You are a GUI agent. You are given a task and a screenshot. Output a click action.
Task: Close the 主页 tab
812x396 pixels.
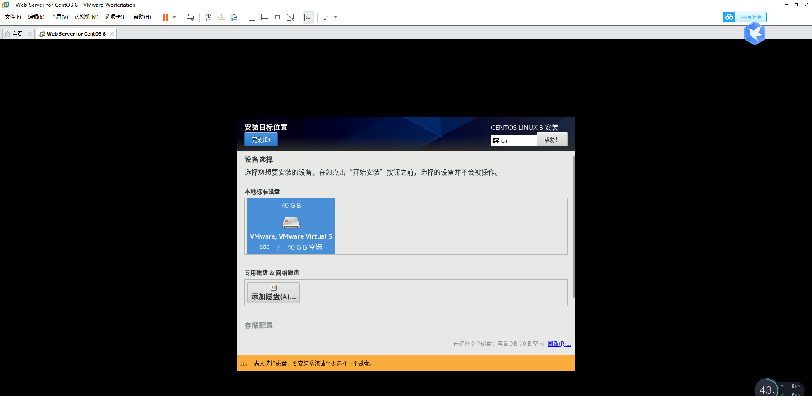(30, 34)
